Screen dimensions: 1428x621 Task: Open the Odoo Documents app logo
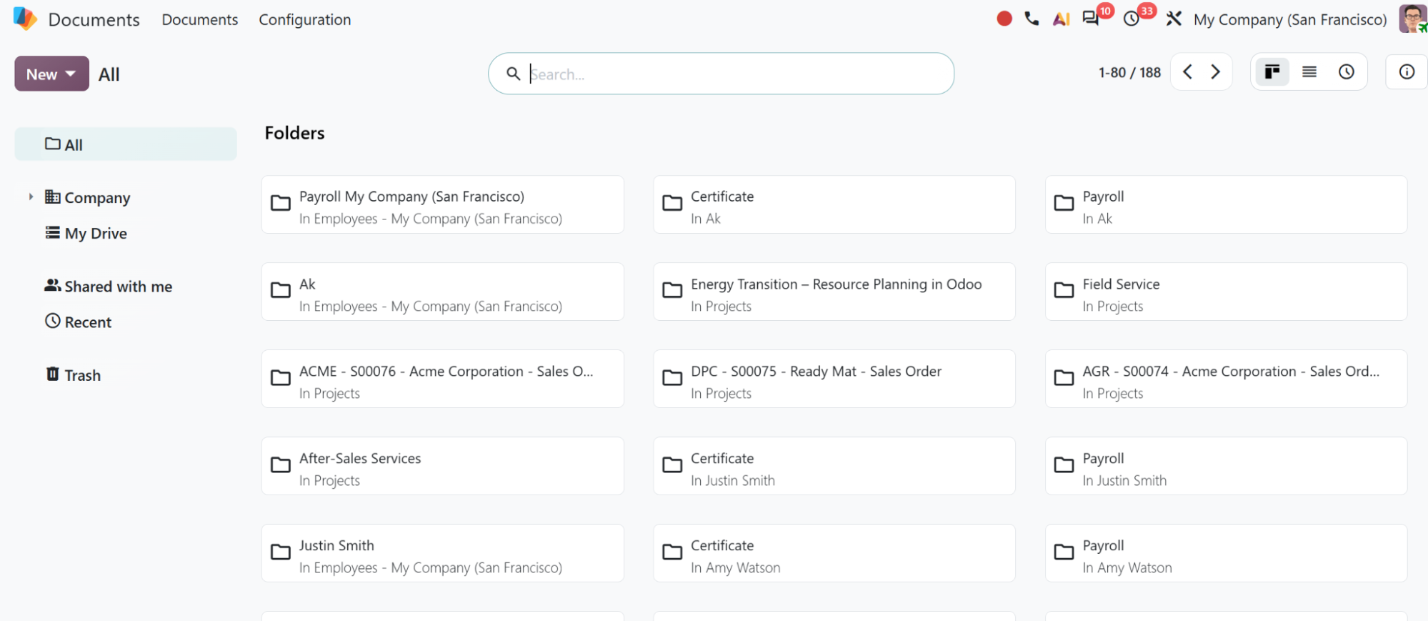25,19
